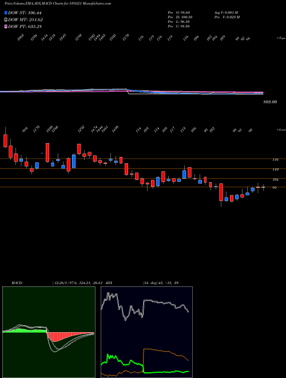The width and height of the screenshot is (286, 378).
Task: Click the 1292 low price label
Action: 82,129
